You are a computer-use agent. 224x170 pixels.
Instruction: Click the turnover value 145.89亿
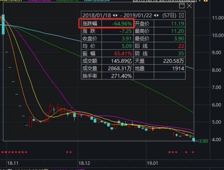121,61
